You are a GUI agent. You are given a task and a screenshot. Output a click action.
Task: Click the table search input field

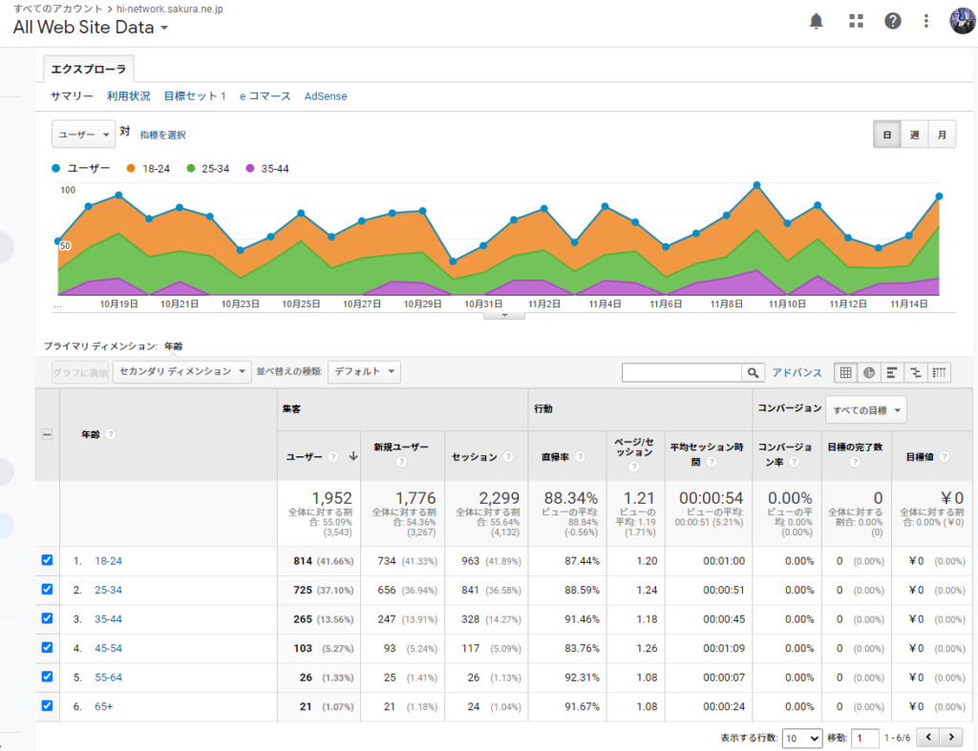pos(681,373)
